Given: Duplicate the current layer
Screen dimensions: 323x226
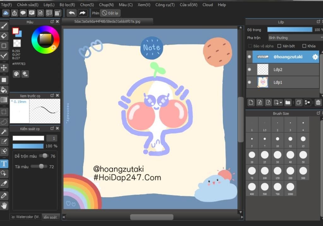Looking at the screenshot, I should [x=298, y=102].
